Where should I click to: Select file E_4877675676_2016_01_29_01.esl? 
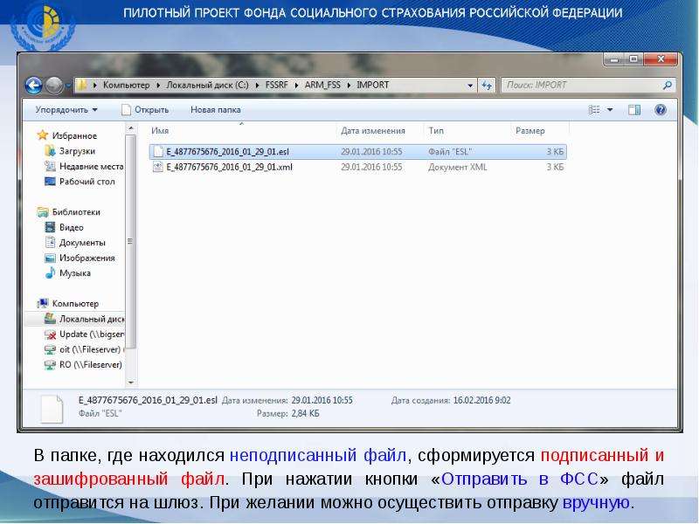358,151
